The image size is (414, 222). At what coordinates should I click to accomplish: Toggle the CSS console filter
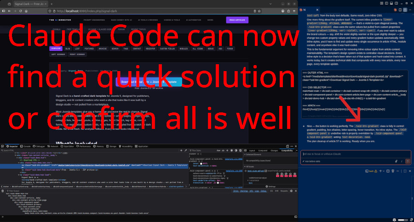[x=271, y=191]
